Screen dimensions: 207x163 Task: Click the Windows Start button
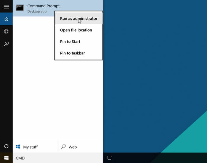[6, 158]
